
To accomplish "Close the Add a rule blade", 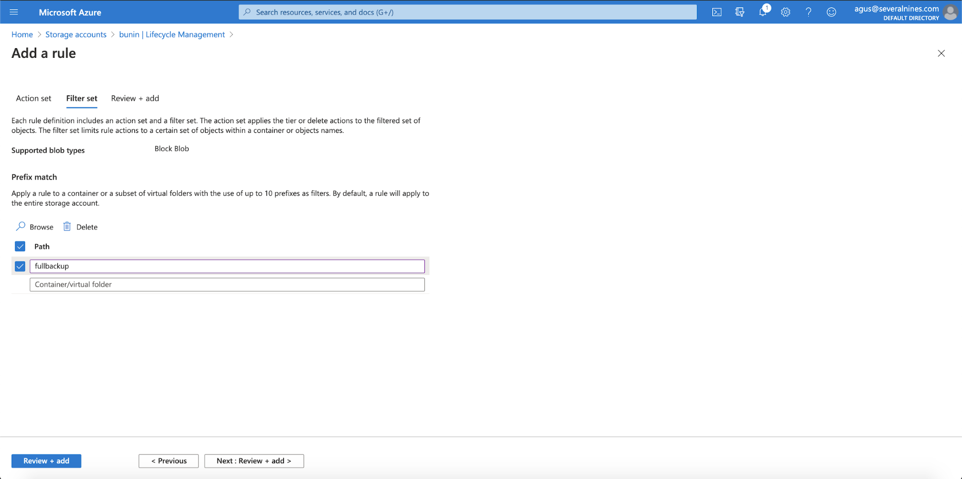I will [941, 53].
